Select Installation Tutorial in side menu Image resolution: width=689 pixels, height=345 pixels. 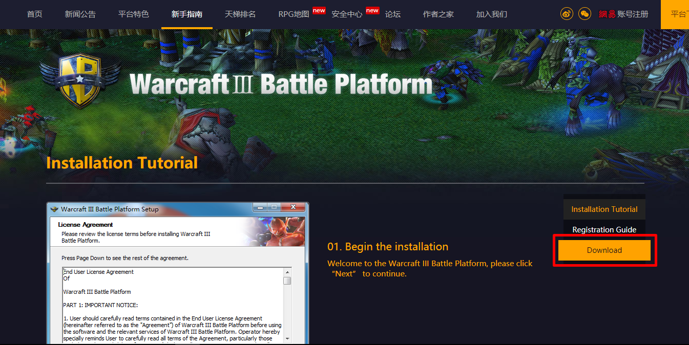604,209
